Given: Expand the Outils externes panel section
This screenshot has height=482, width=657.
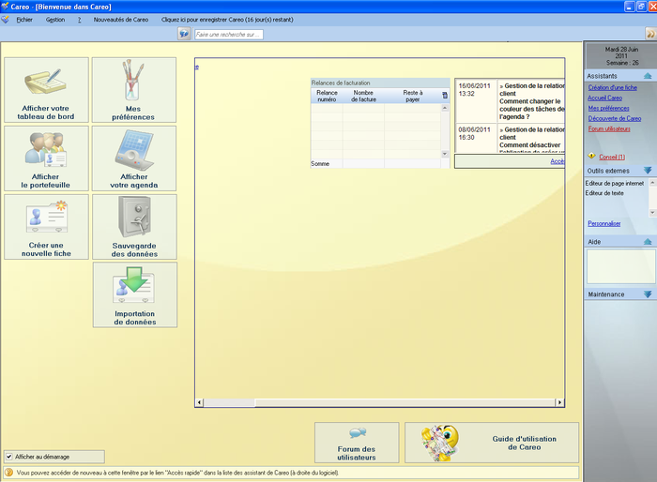Looking at the screenshot, I should tap(648, 171).
